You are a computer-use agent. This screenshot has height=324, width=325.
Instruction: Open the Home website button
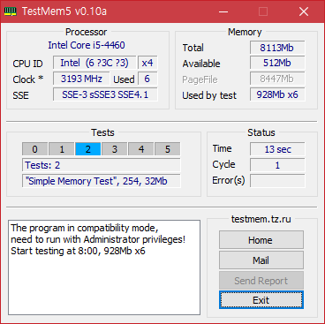[x=261, y=240]
